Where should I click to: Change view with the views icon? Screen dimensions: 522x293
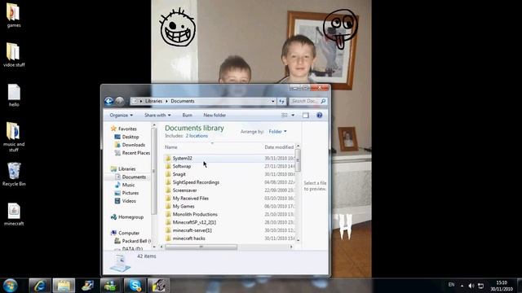tap(285, 116)
